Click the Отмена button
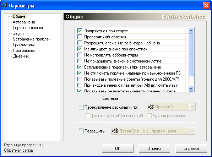This screenshot has height=157, width=212. coord(154,148)
